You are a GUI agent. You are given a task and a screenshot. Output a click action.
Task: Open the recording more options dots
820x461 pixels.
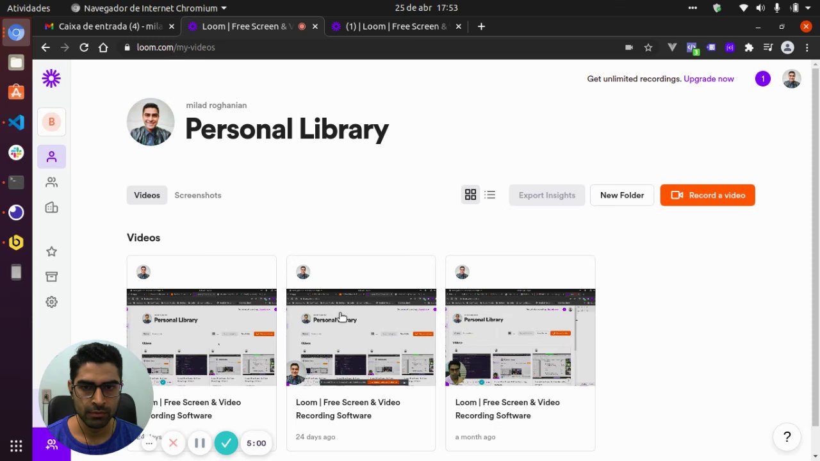coord(149,443)
